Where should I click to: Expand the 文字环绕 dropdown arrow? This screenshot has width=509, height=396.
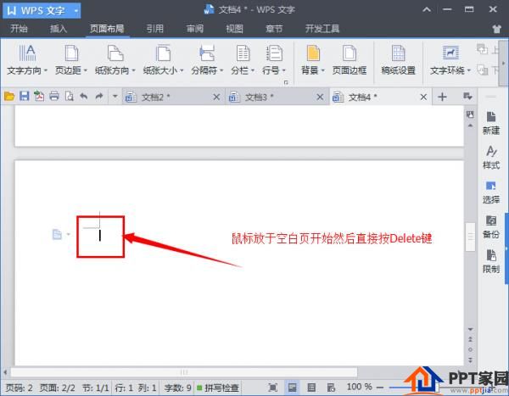click(x=469, y=70)
